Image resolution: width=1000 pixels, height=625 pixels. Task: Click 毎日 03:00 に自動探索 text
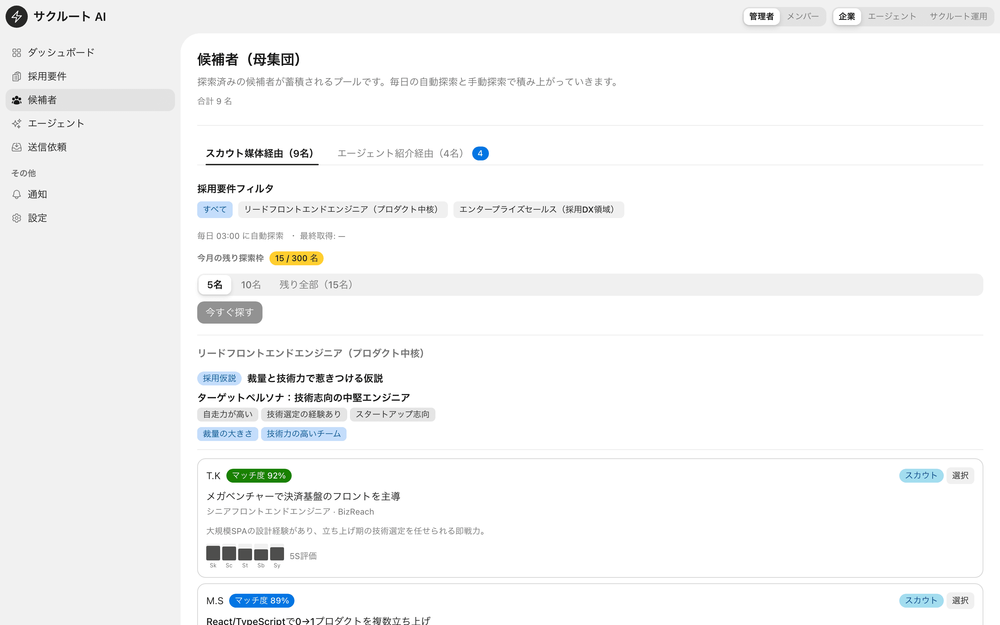241,236
